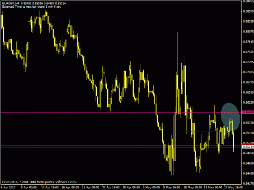
Task: Click the 0.87035 price scale label
Action: coord(248,72)
